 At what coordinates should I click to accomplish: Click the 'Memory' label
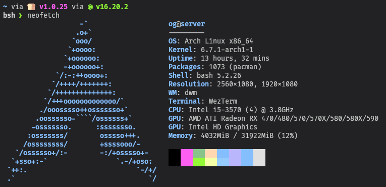pos(181,136)
